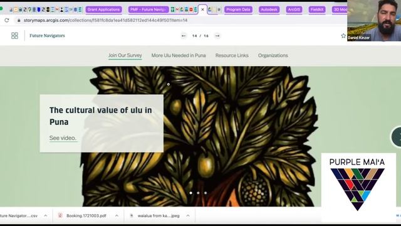Click the Booking.1721003.pdf file icon
This screenshot has height=226, width=401.
60,215
